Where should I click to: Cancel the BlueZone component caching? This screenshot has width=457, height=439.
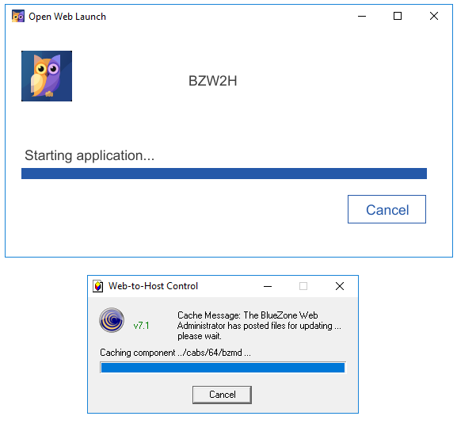(222, 395)
